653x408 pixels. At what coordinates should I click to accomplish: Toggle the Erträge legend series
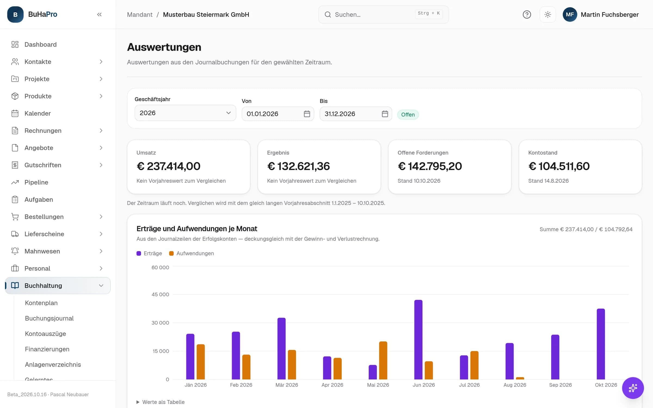tap(149, 253)
